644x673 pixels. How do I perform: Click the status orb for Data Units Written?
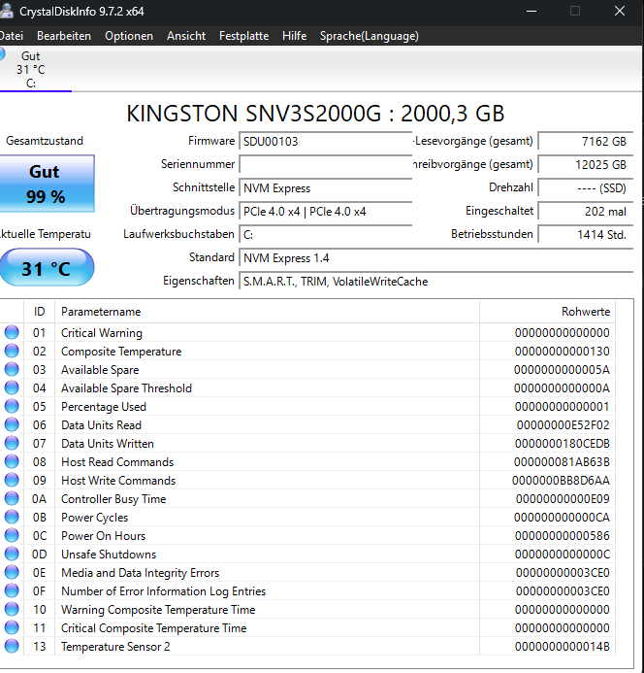12,443
